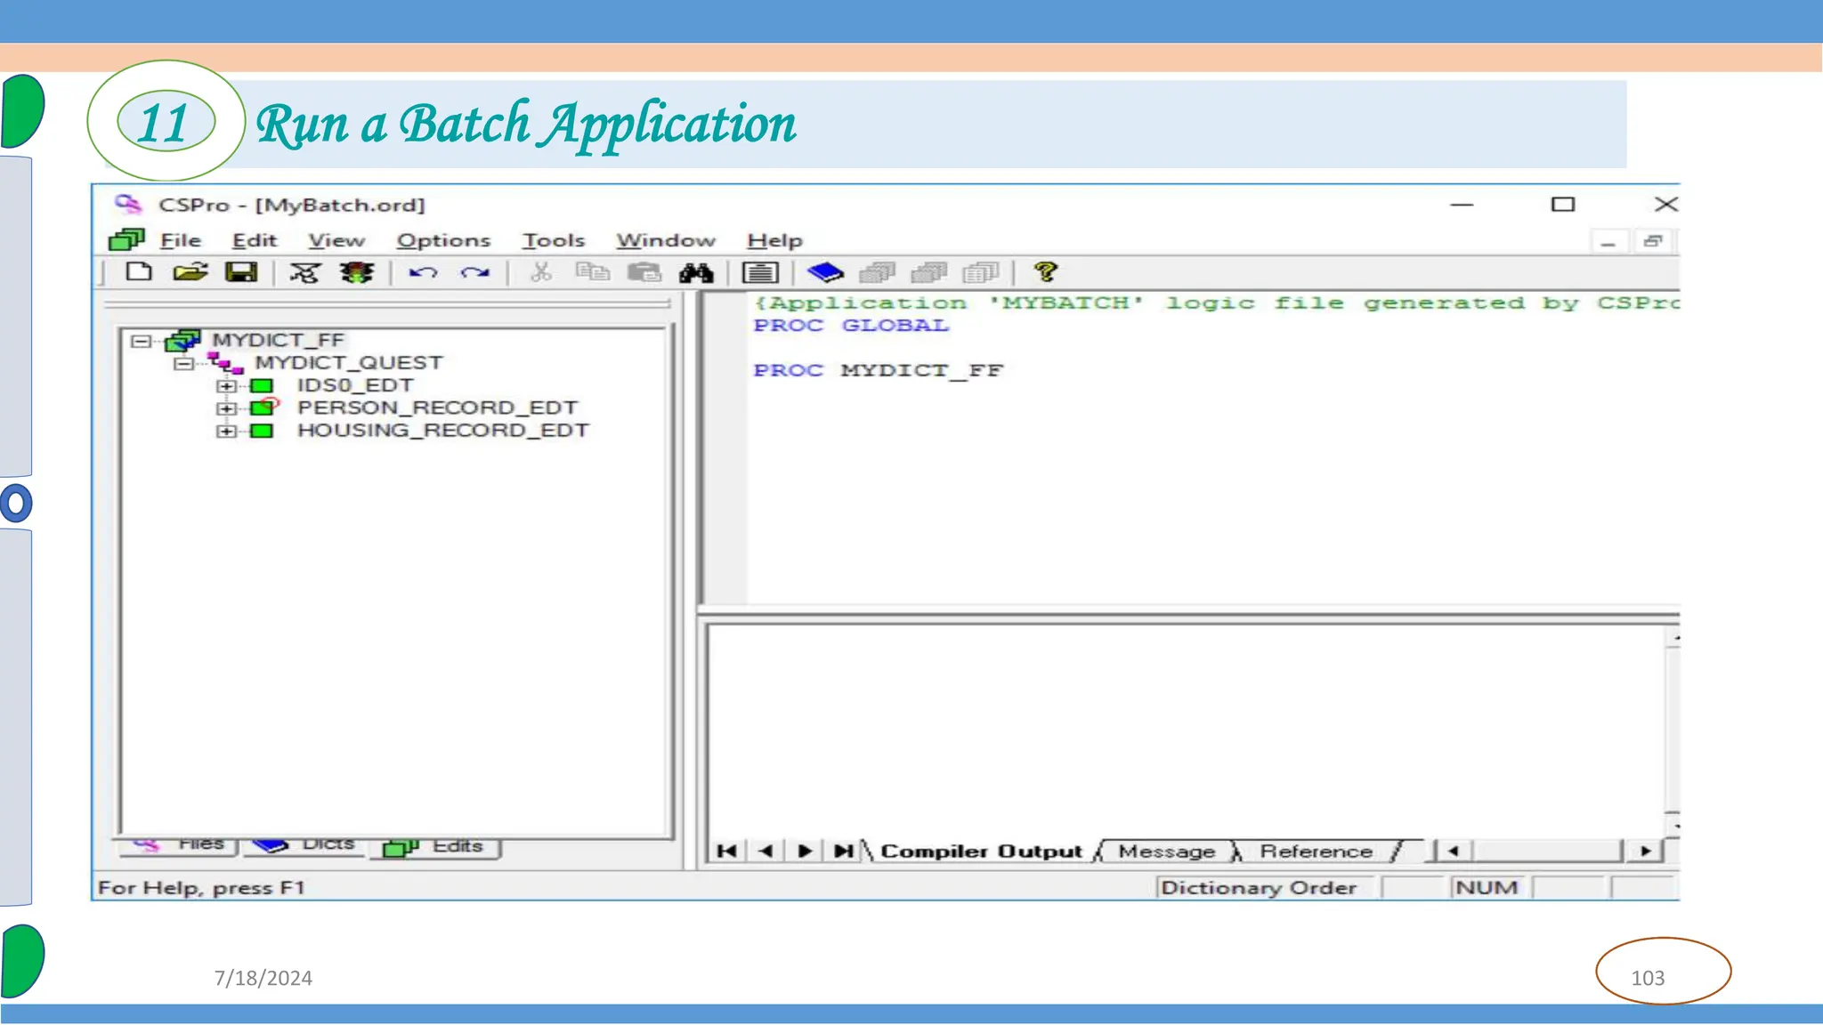This screenshot has width=1823, height=1025.
Task: Select HOUSING_RECORD_EDT tree item
Action: tap(442, 431)
